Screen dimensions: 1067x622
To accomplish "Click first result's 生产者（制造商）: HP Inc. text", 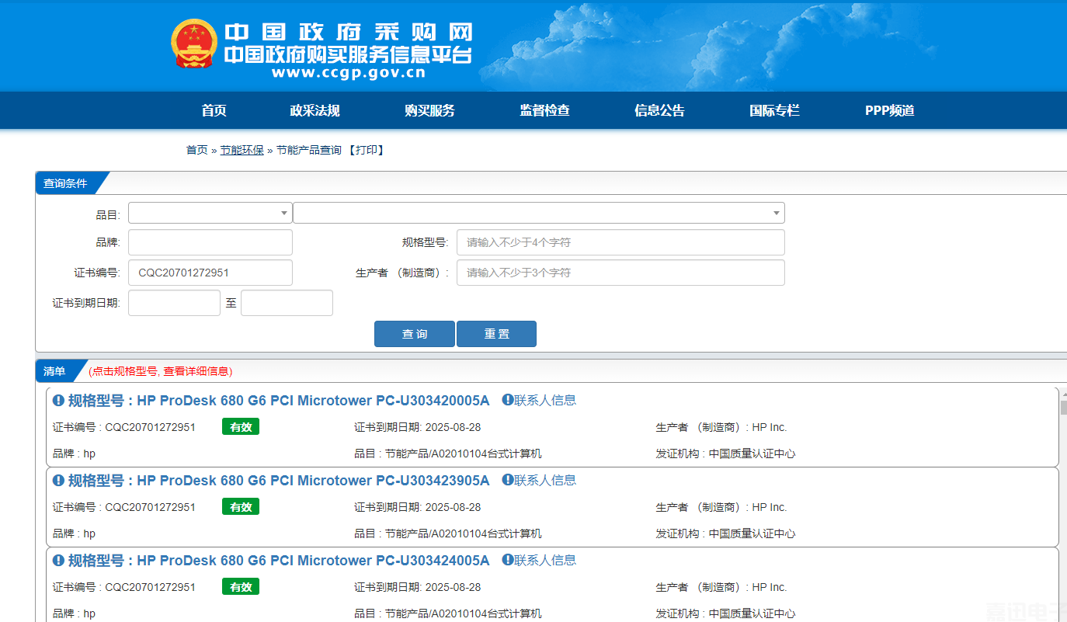I will pos(721,427).
